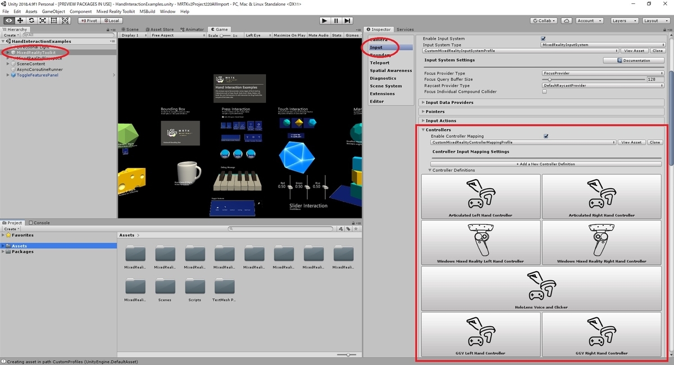Switch to the Console tab
674x365 pixels.
click(x=39, y=223)
